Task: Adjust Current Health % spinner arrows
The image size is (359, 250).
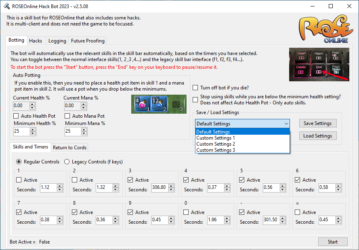Action: pyautogui.click(x=32, y=106)
